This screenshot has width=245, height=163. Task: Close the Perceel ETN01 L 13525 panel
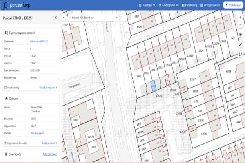pos(56,18)
